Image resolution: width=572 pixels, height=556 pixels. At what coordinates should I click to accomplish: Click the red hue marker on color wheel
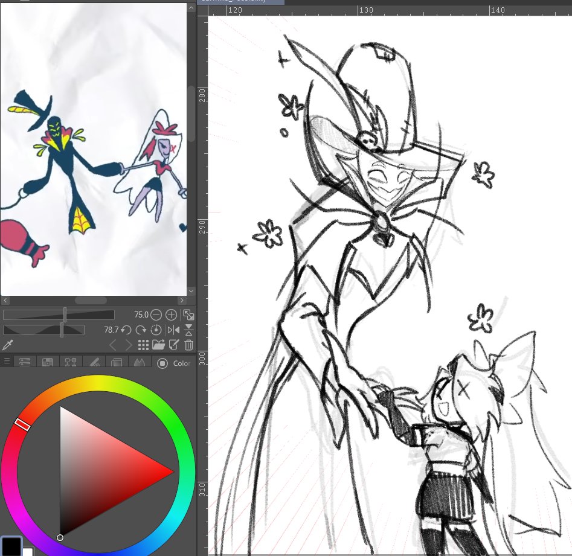click(22, 424)
